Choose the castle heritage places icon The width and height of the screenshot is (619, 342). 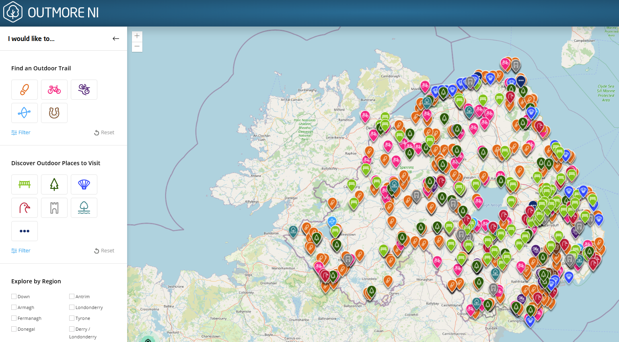click(x=54, y=208)
